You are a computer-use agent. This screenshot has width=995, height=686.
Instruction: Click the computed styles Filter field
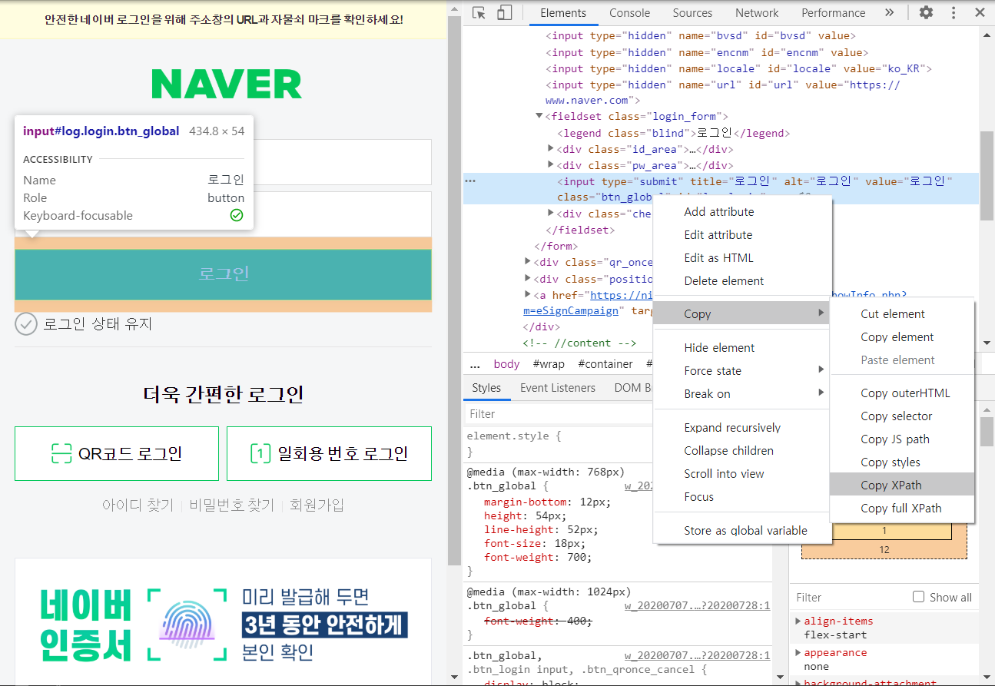click(849, 597)
